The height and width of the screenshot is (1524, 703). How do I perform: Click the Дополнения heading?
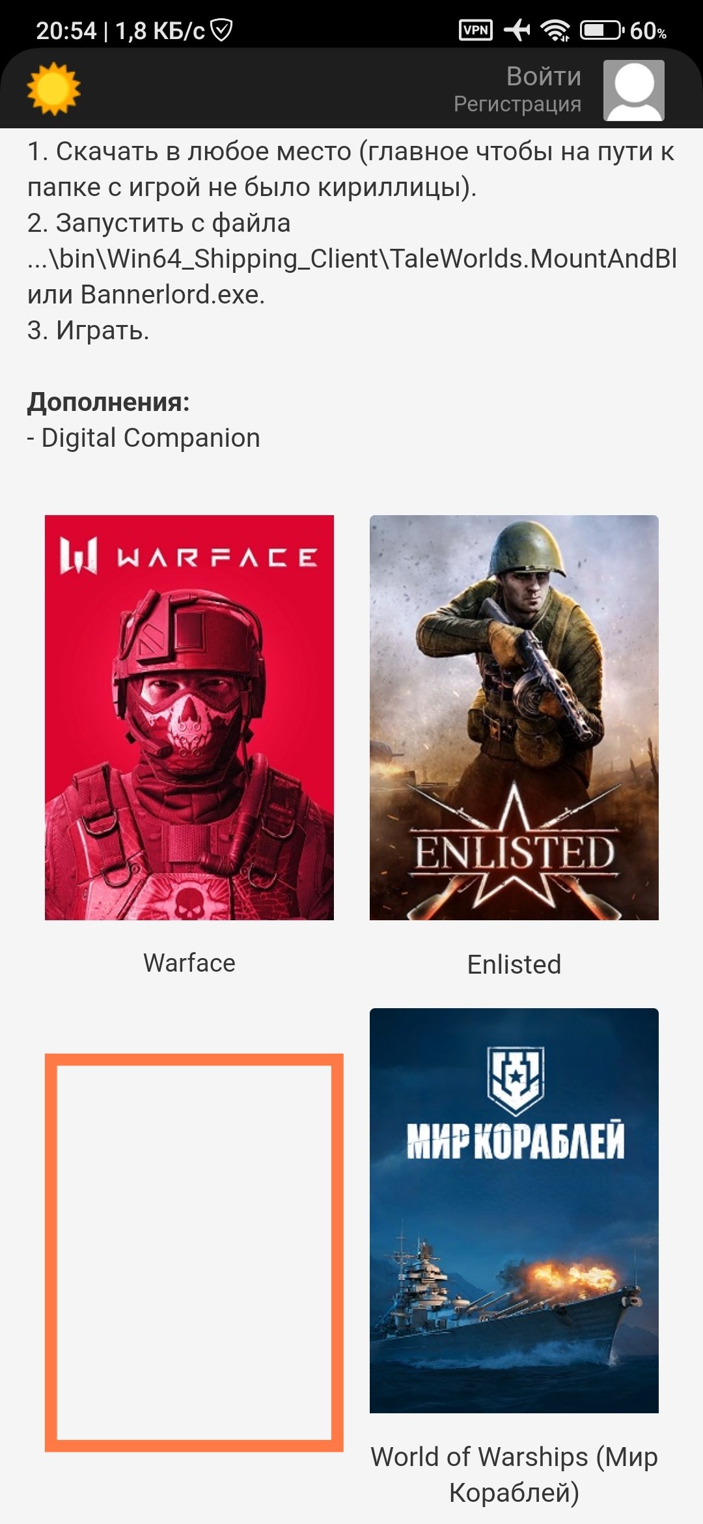coord(109,402)
